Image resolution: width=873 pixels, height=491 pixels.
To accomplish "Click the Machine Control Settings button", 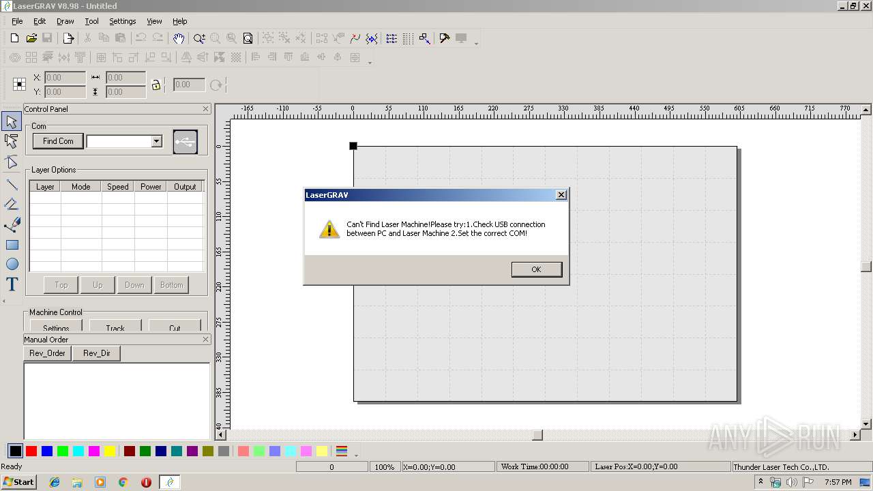I will point(56,326).
